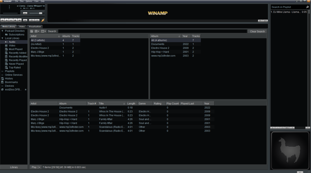Viewport: 311px width, 173px height.
Task: Sort tracks by Title column header
Action: click(112, 104)
